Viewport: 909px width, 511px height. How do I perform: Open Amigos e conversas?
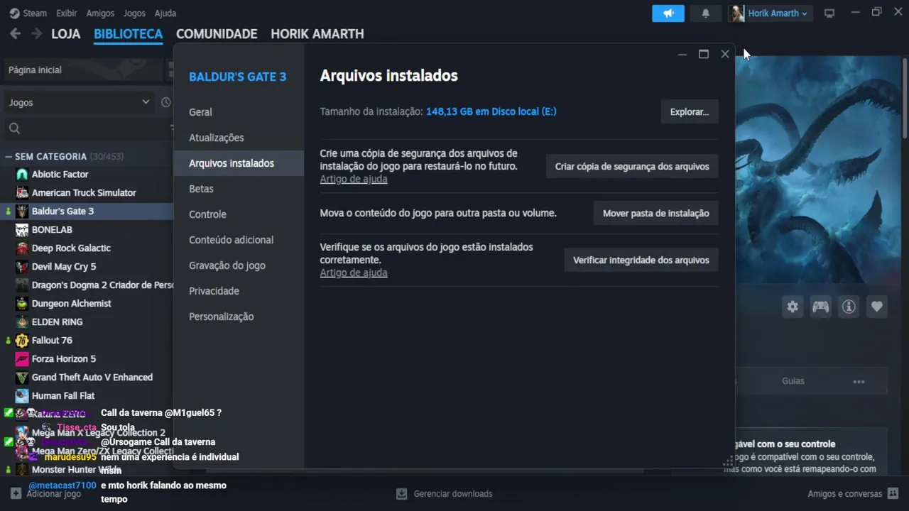point(851,493)
